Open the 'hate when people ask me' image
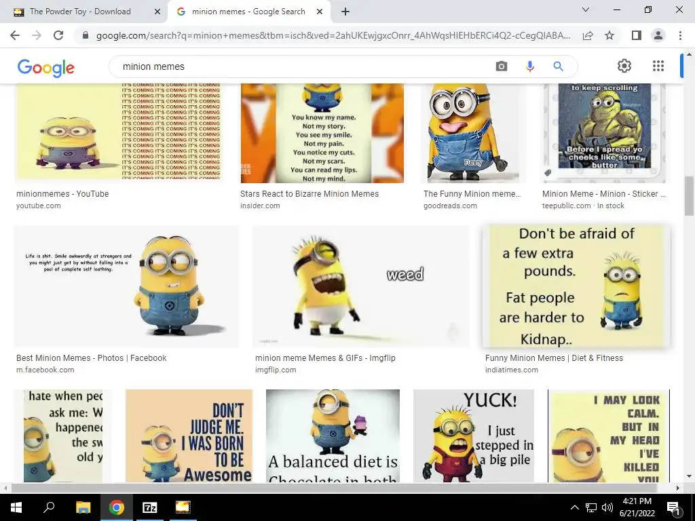 click(x=62, y=436)
